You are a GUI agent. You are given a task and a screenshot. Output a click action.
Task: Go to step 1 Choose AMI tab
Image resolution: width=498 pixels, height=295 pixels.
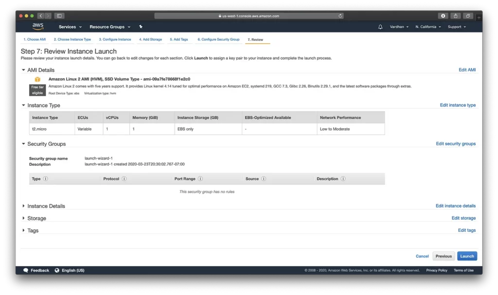[35, 39]
